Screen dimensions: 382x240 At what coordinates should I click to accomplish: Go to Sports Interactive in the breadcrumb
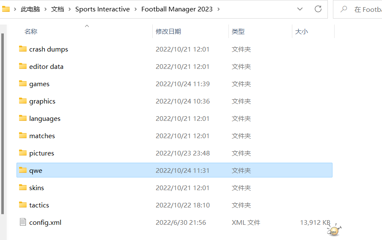102,9
